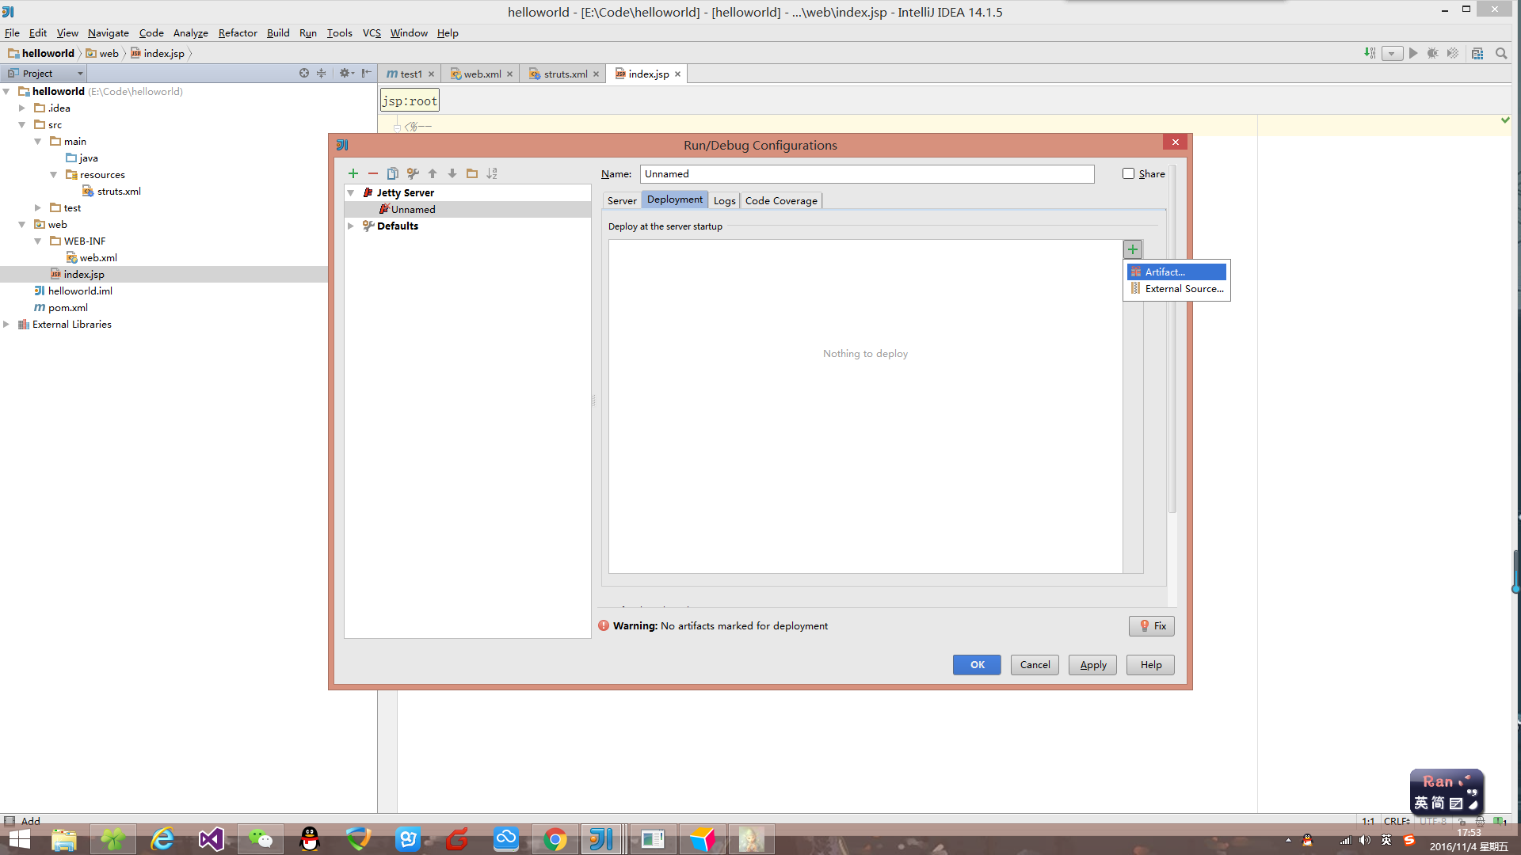The width and height of the screenshot is (1521, 855).
Task: Search everywhere magnifier icon
Action: coord(1501,53)
